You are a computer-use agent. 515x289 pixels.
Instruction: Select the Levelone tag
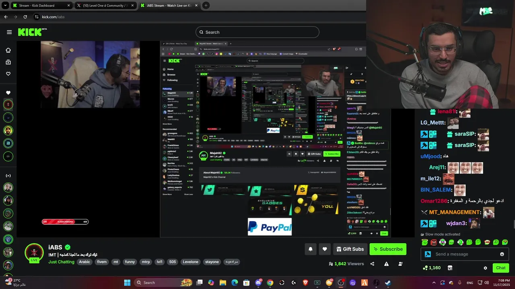pos(190,262)
